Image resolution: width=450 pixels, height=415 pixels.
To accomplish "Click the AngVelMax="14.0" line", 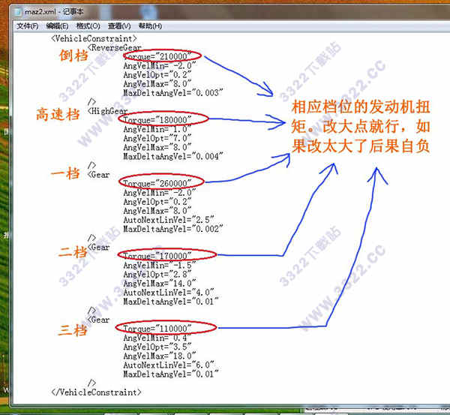I will [x=160, y=284].
